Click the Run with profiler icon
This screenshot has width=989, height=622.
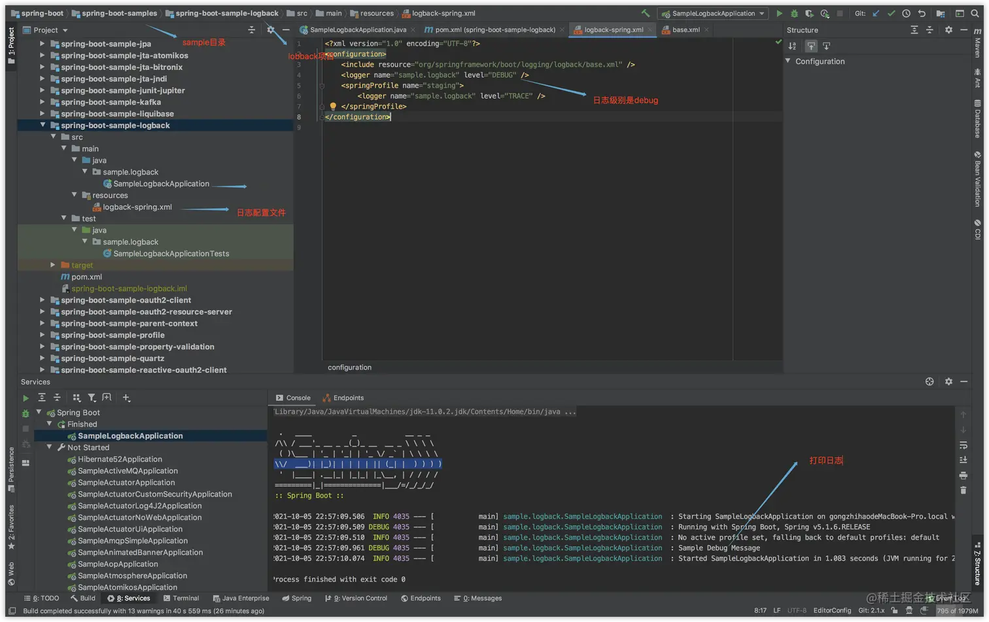point(825,13)
